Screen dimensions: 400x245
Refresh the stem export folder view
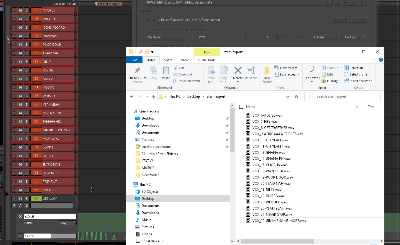(296, 97)
